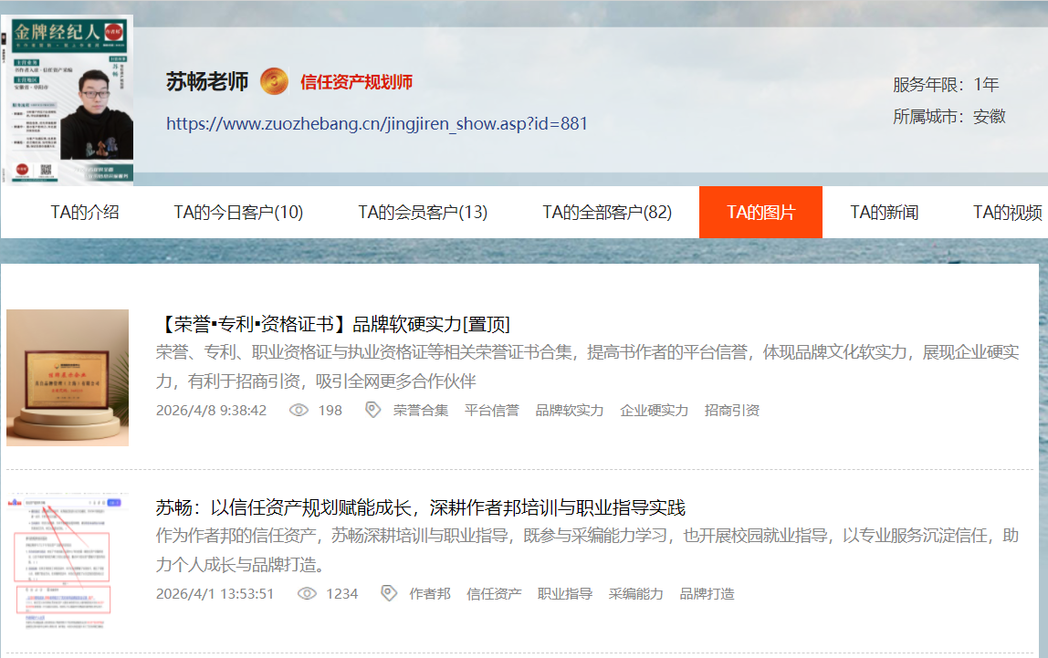Open the 【荣誉•专利•资格证书】品牌软硬实力 post title
Image resolution: width=1048 pixels, height=658 pixels.
tap(333, 325)
